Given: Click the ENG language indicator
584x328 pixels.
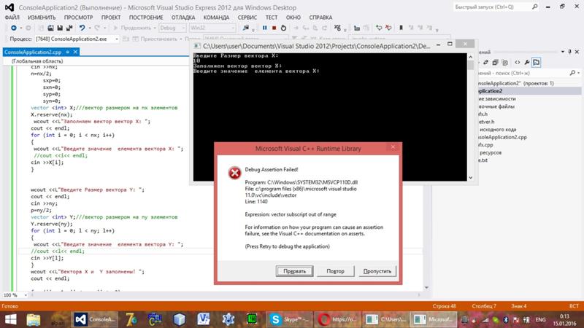Looking at the screenshot, I should (540, 319).
